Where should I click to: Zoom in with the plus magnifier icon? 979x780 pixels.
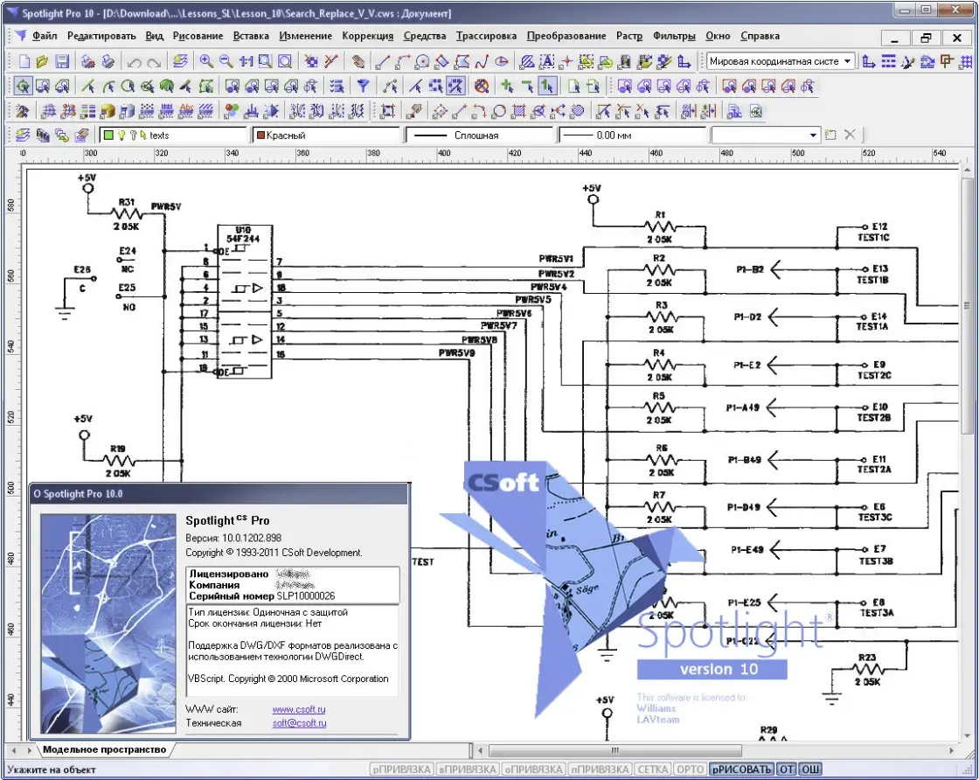point(206,61)
